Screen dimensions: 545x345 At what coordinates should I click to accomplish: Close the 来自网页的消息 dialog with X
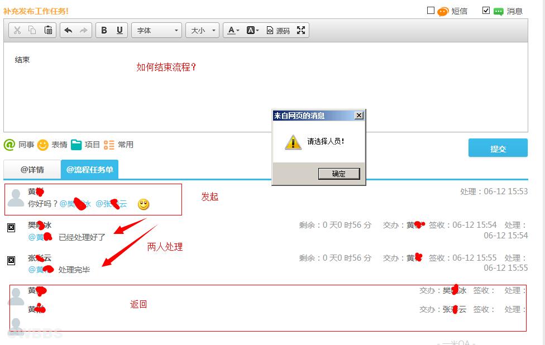[359, 116]
